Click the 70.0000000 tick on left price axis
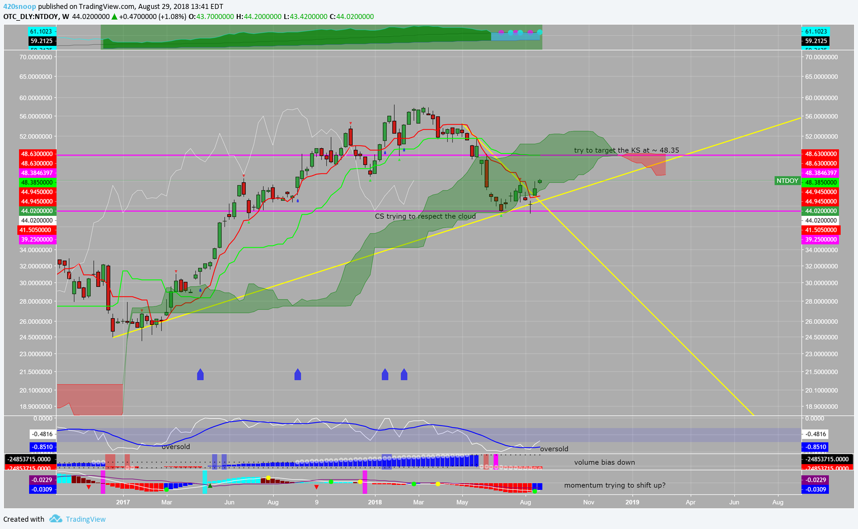This screenshot has width=858, height=529. tap(37, 58)
